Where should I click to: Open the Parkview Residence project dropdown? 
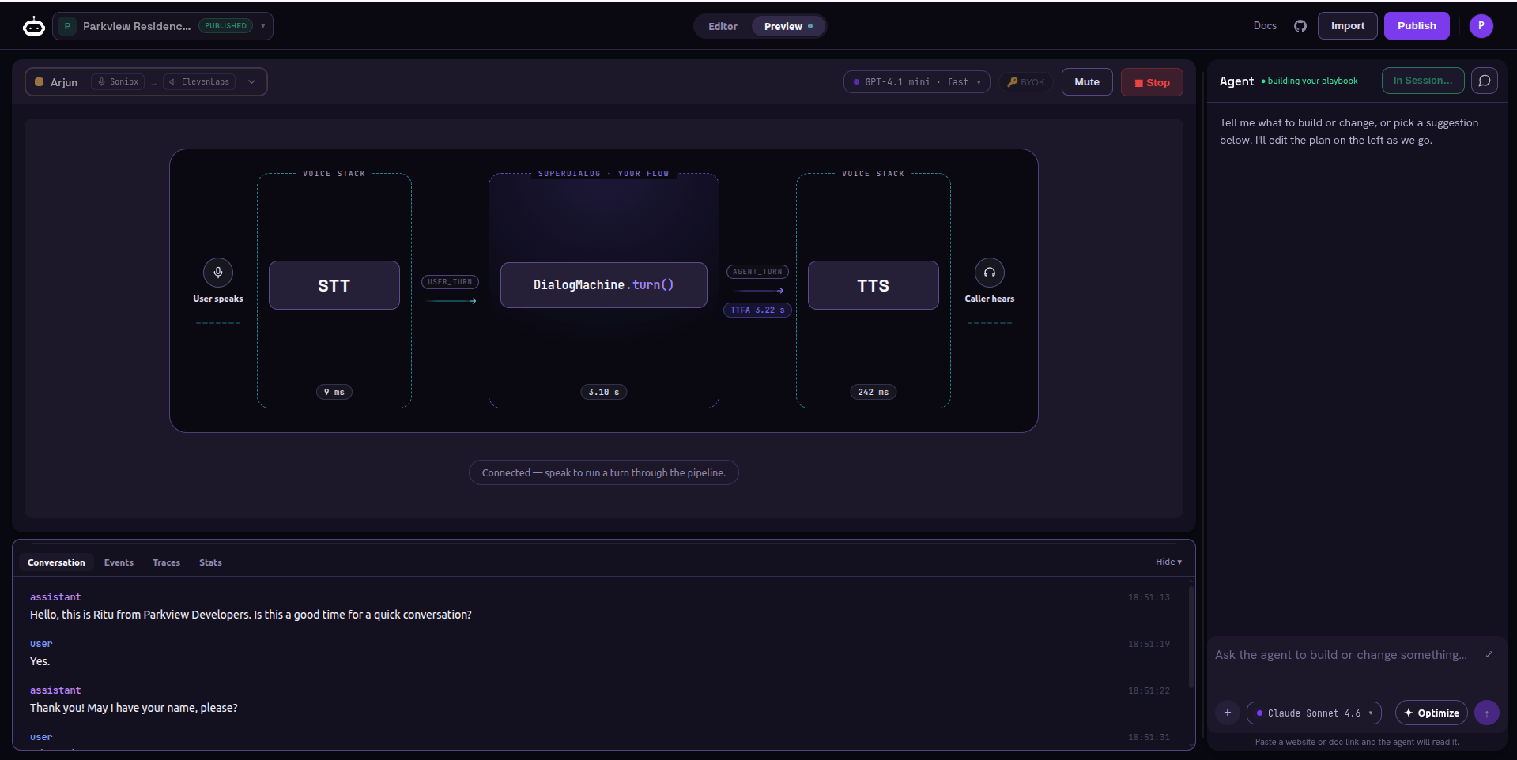pyautogui.click(x=163, y=26)
